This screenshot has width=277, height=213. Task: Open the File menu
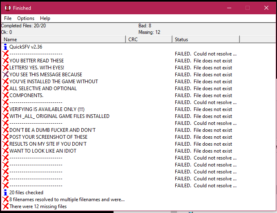(8, 18)
